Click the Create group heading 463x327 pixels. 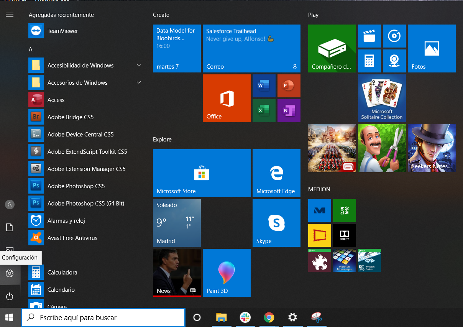161,15
